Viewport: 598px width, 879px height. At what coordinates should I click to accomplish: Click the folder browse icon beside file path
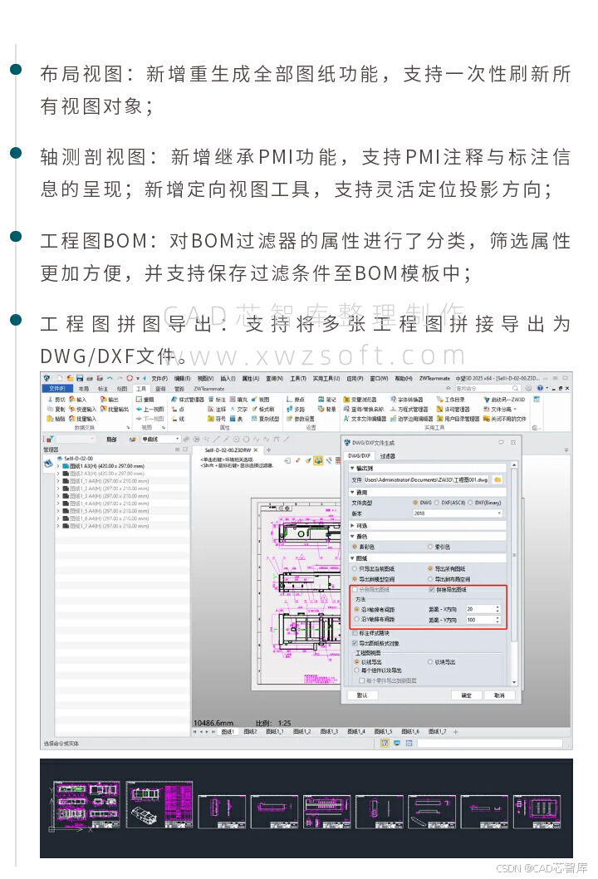498,480
